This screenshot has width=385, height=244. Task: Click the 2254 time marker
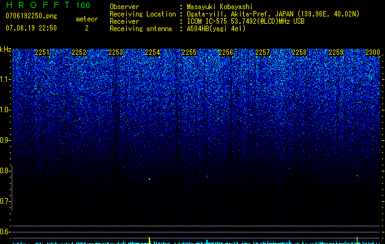[152, 52]
